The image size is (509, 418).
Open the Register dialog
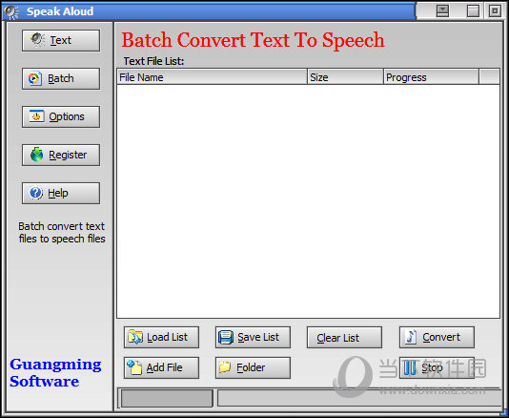(x=61, y=155)
